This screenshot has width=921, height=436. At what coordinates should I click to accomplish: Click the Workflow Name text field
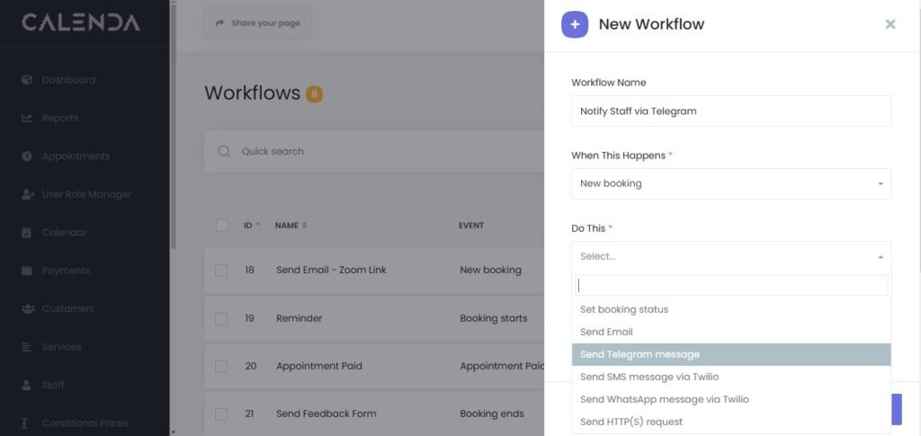click(730, 111)
